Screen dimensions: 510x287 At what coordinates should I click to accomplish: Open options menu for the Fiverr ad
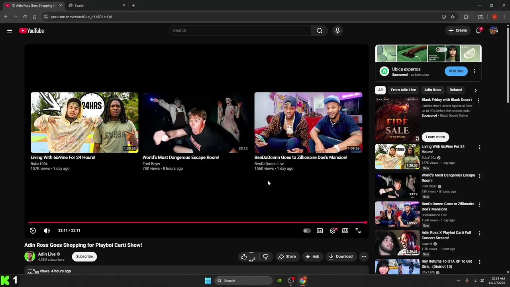(x=475, y=71)
